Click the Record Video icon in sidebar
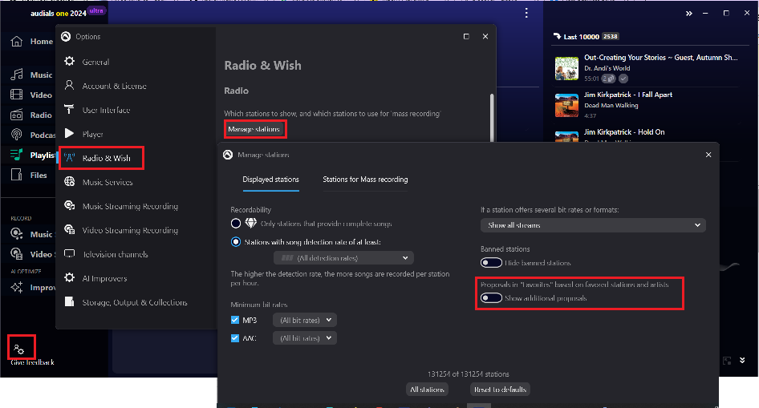The width and height of the screenshot is (759, 408). 17,254
